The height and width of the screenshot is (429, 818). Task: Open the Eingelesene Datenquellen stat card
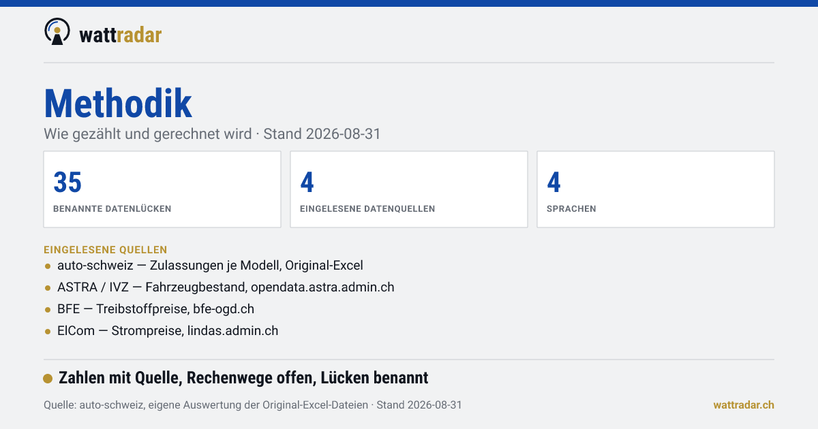[409, 189]
